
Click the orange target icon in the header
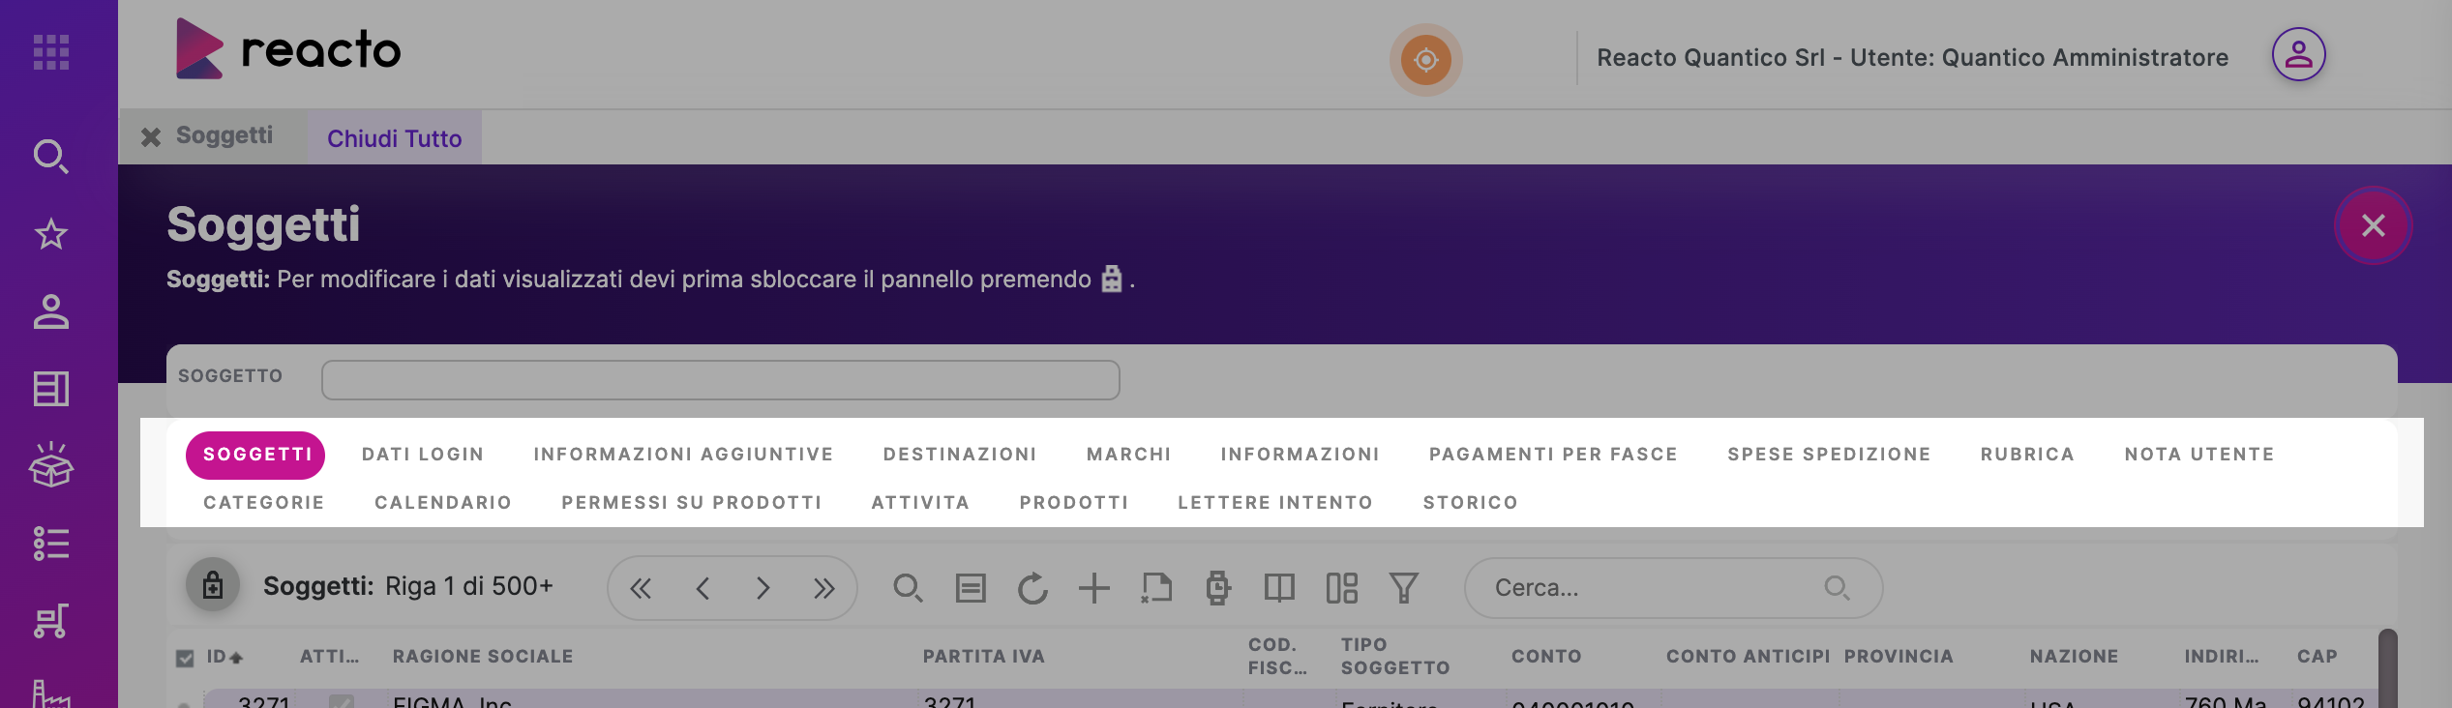[x=1425, y=60]
